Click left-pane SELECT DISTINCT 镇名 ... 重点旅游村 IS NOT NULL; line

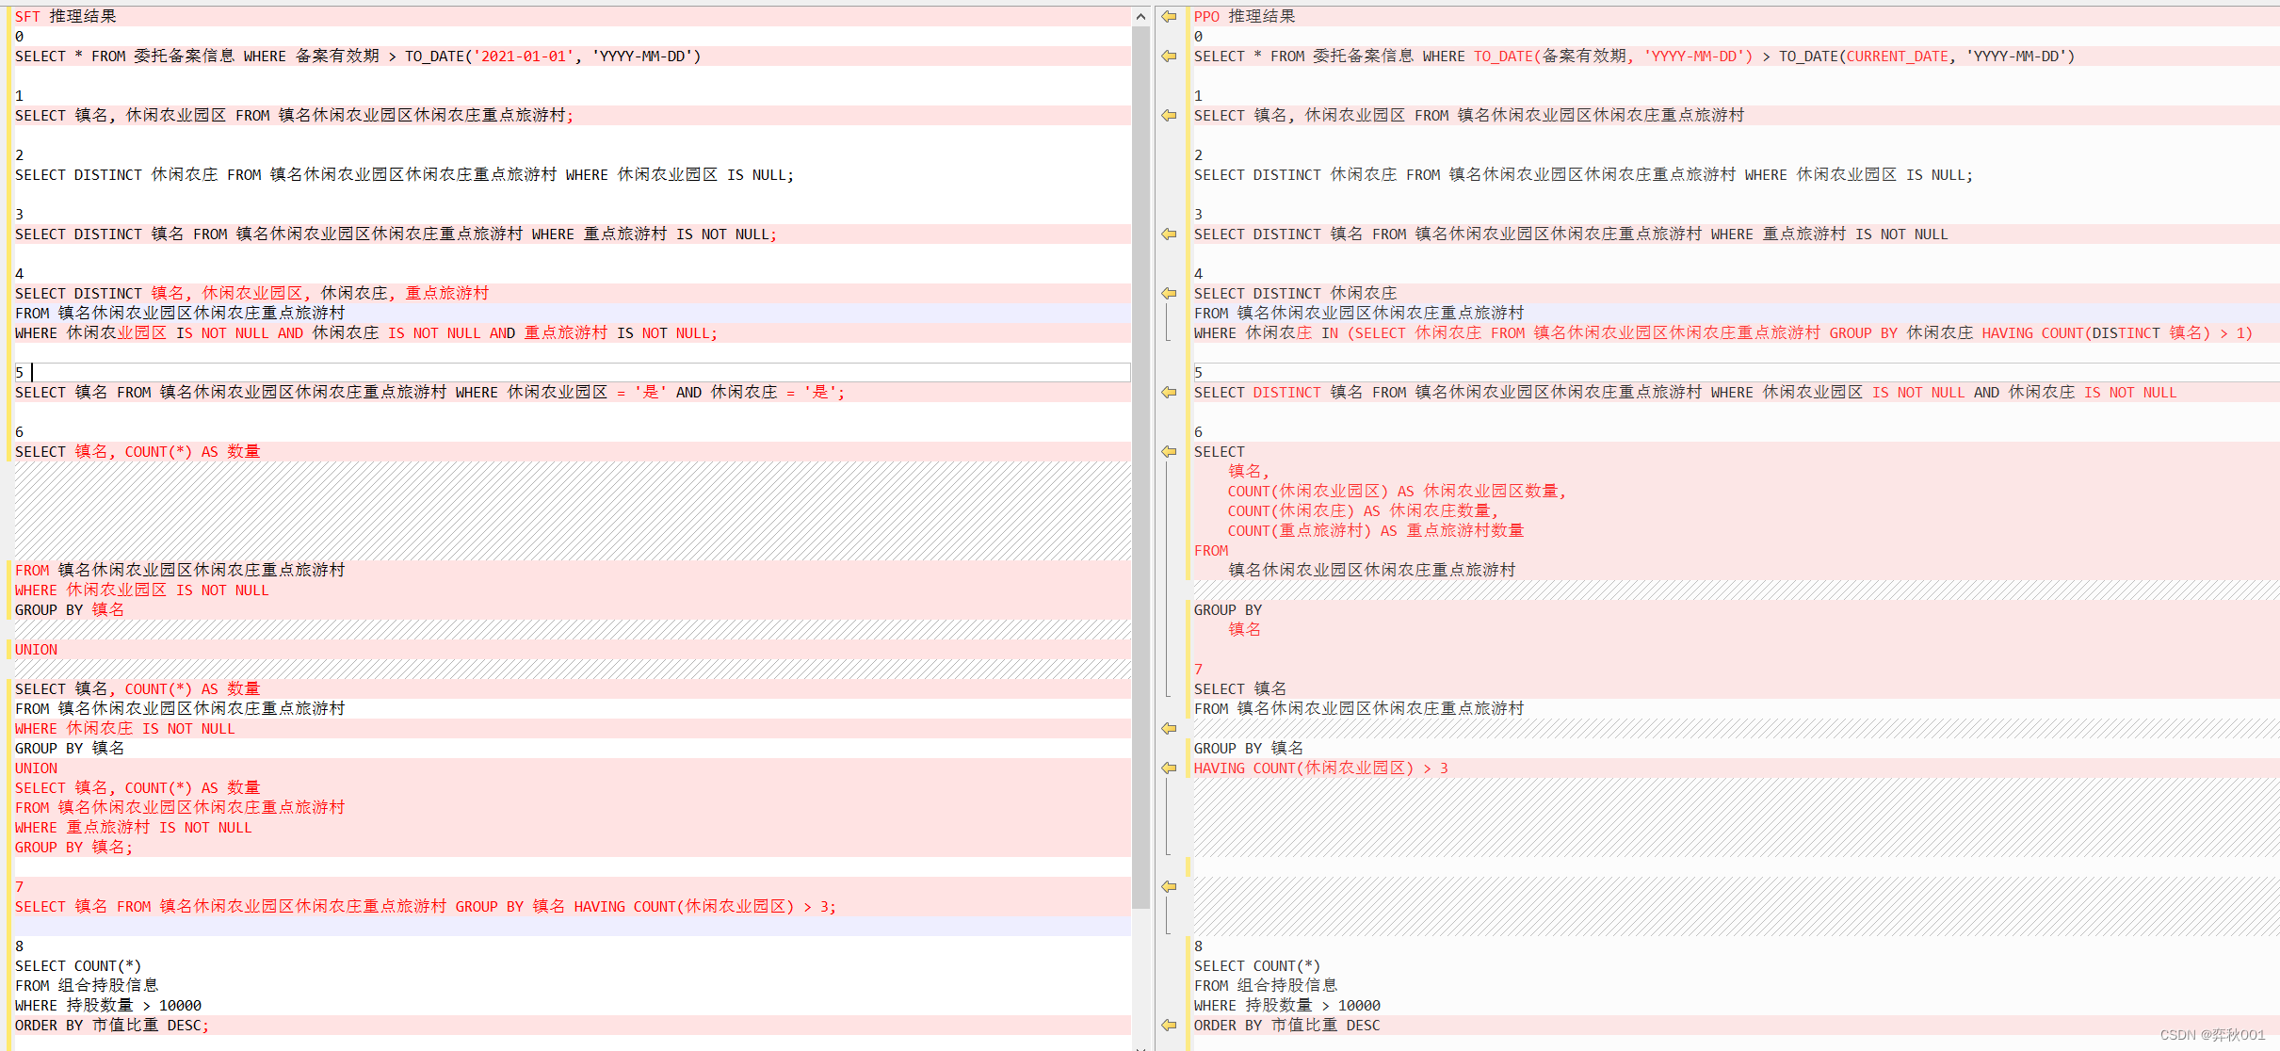coord(396,234)
